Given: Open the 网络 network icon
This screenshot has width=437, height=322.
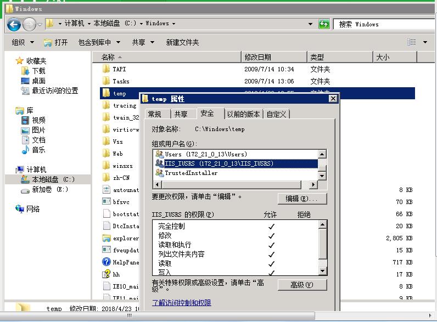Looking at the screenshot, I should coord(33,209).
